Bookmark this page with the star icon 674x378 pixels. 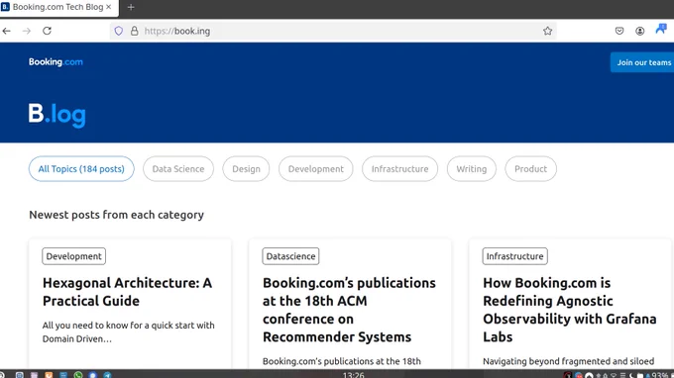point(547,31)
